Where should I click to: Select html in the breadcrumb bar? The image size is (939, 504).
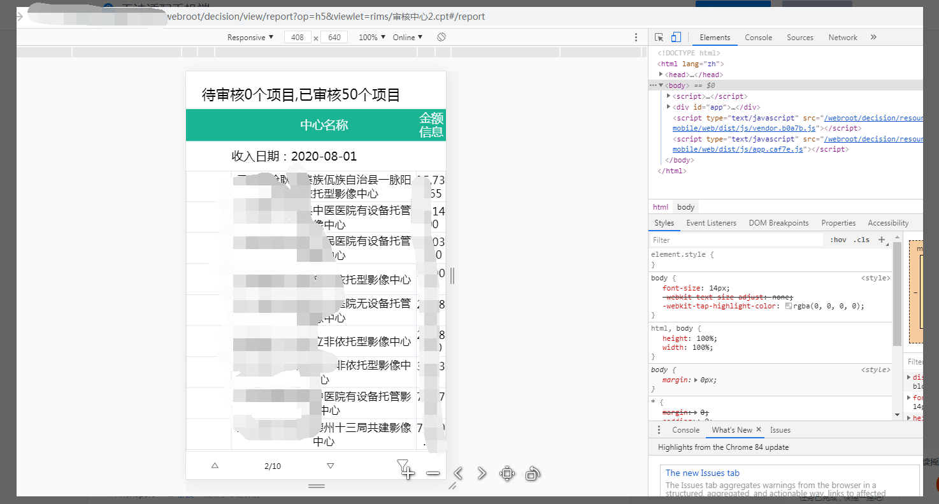661,207
